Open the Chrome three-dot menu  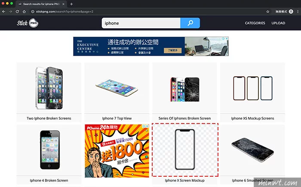coord(298,12)
